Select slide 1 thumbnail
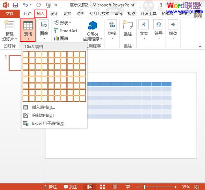 [15, 63]
